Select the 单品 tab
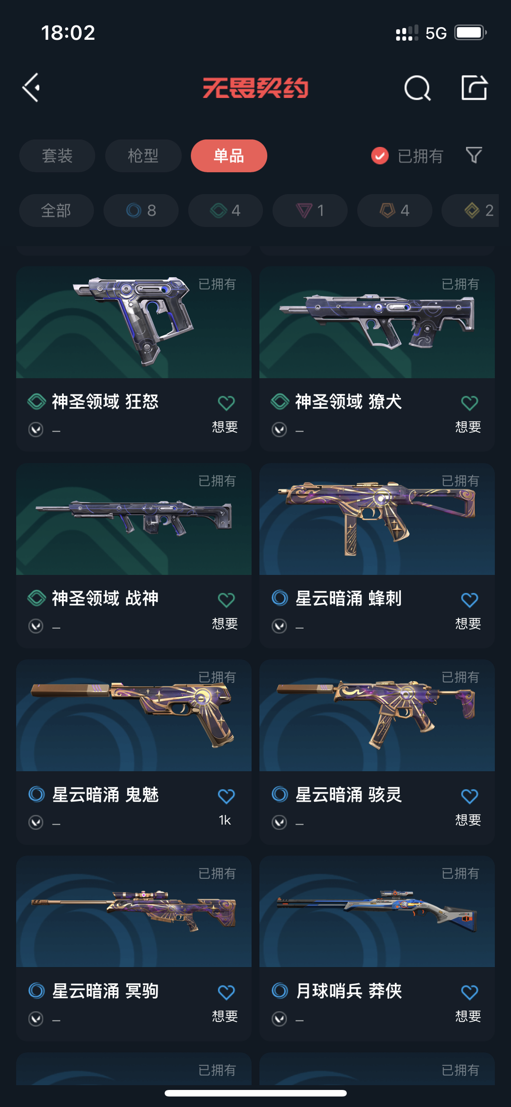 (x=229, y=156)
